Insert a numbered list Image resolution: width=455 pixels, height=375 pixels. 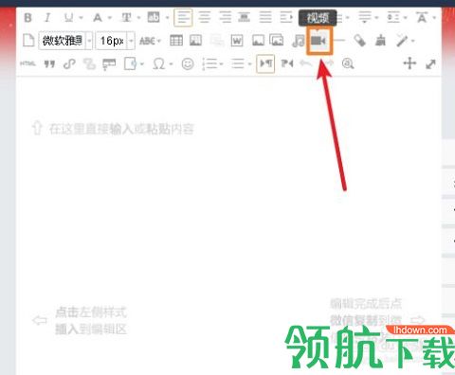click(209, 64)
